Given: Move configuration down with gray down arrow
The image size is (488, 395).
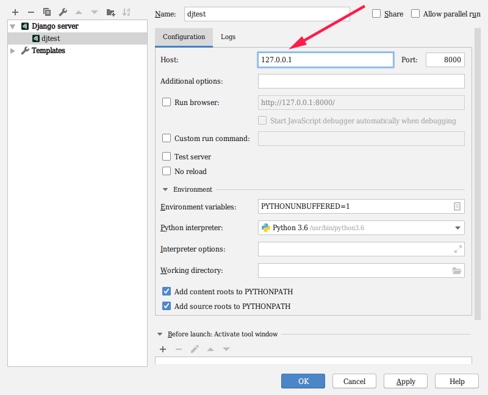Looking at the screenshot, I should coord(95,12).
